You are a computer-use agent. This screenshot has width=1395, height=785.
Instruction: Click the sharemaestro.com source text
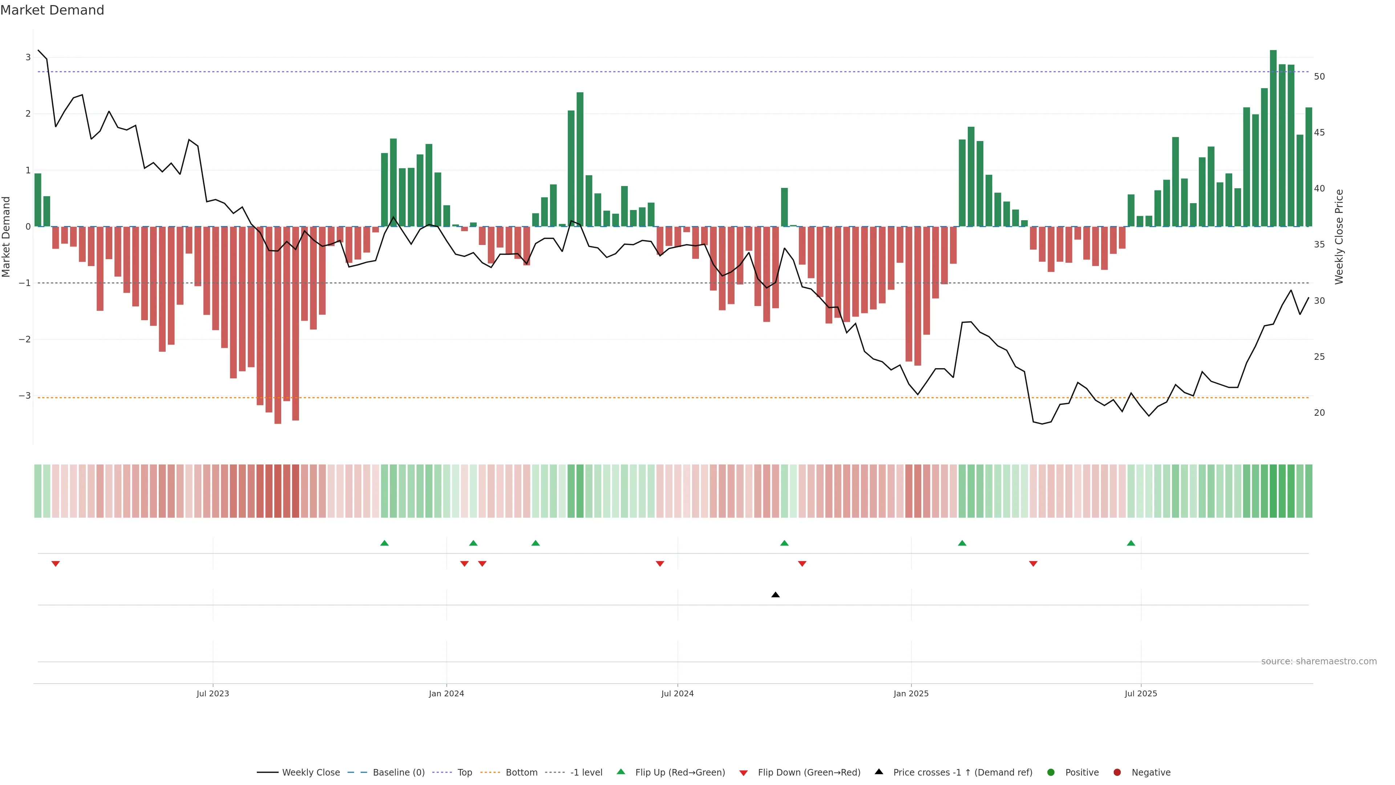[1319, 661]
